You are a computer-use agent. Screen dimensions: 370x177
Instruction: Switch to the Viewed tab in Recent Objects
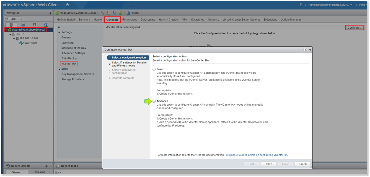(x=17, y=172)
